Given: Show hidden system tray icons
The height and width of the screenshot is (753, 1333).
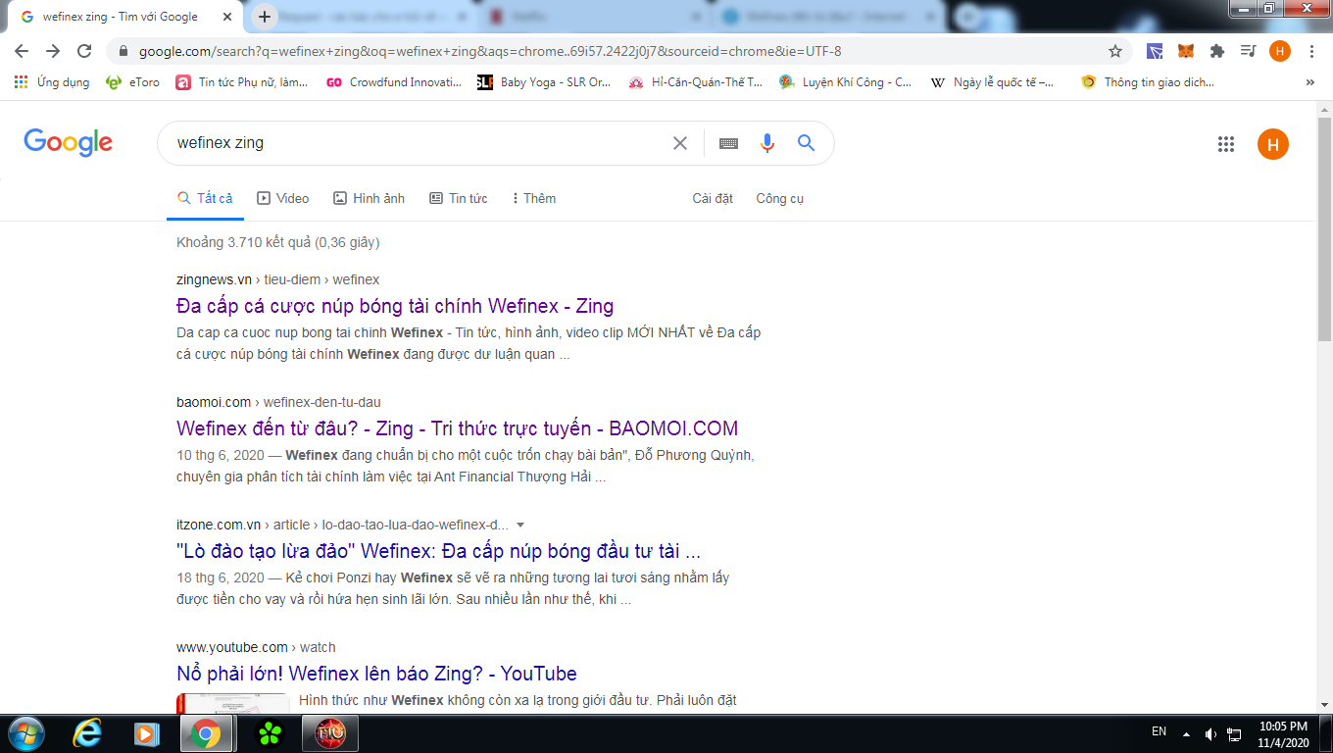Looking at the screenshot, I should [x=1186, y=733].
